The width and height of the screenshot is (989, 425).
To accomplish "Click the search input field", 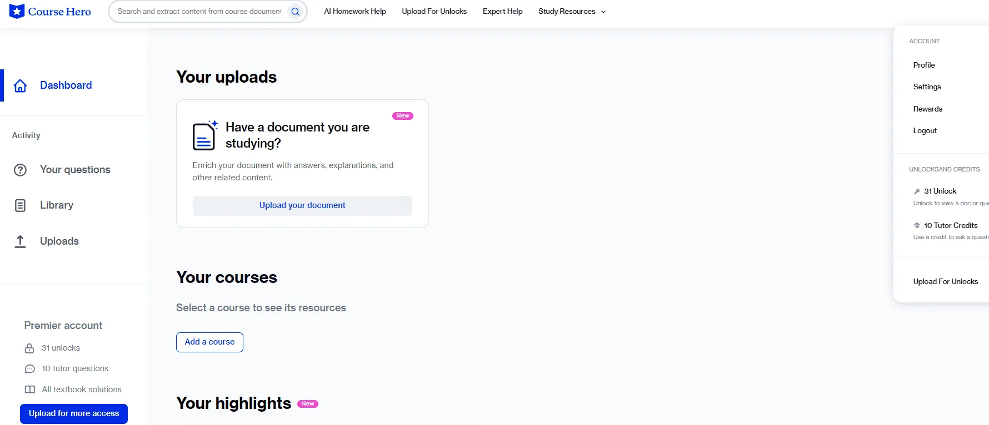I will (199, 11).
